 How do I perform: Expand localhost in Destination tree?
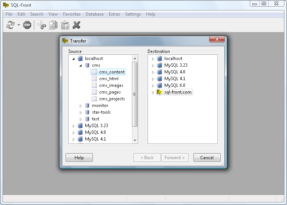(153, 59)
